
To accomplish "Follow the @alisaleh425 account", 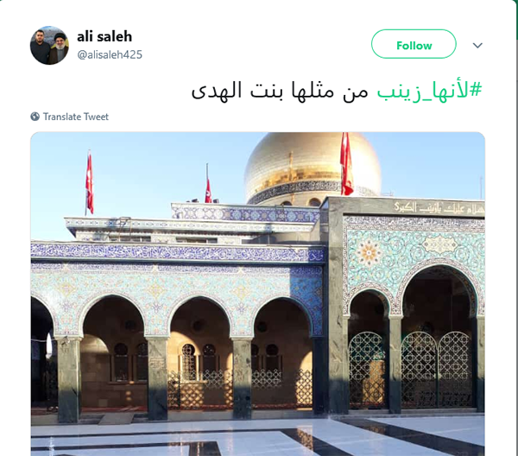I will 414,44.
